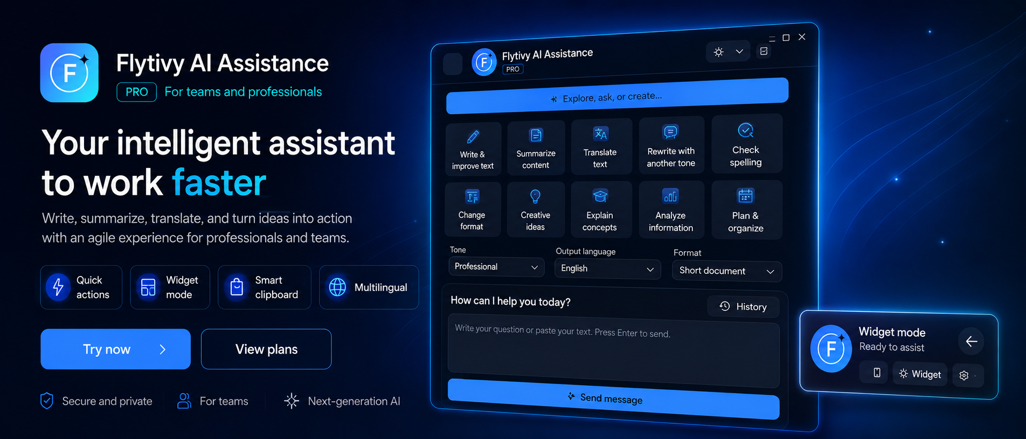The image size is (1026, 439).
Task: Click the back arrow in the Widget mode card
Action: (971, 342)
